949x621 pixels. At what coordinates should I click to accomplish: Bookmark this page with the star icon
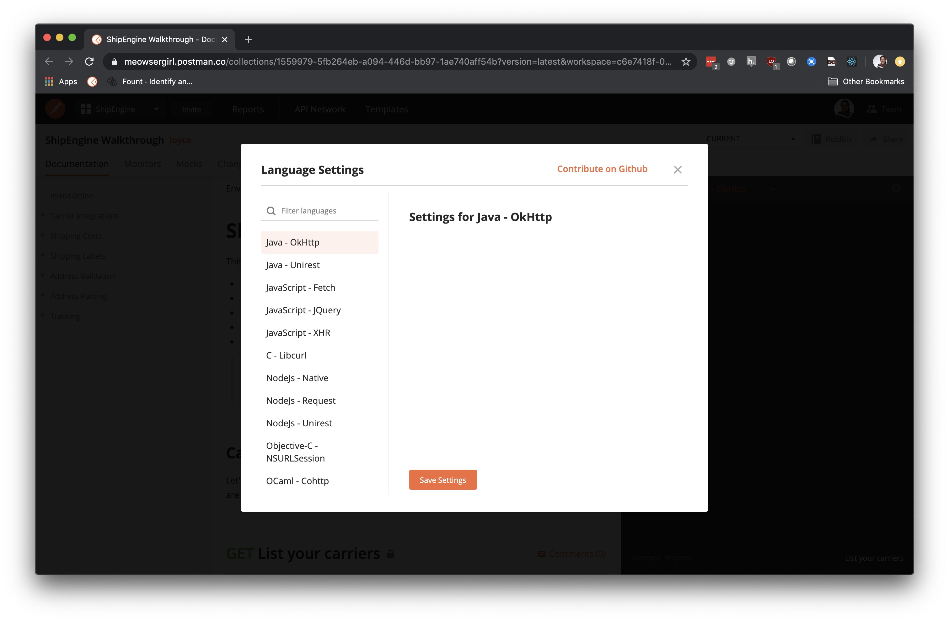686,62
